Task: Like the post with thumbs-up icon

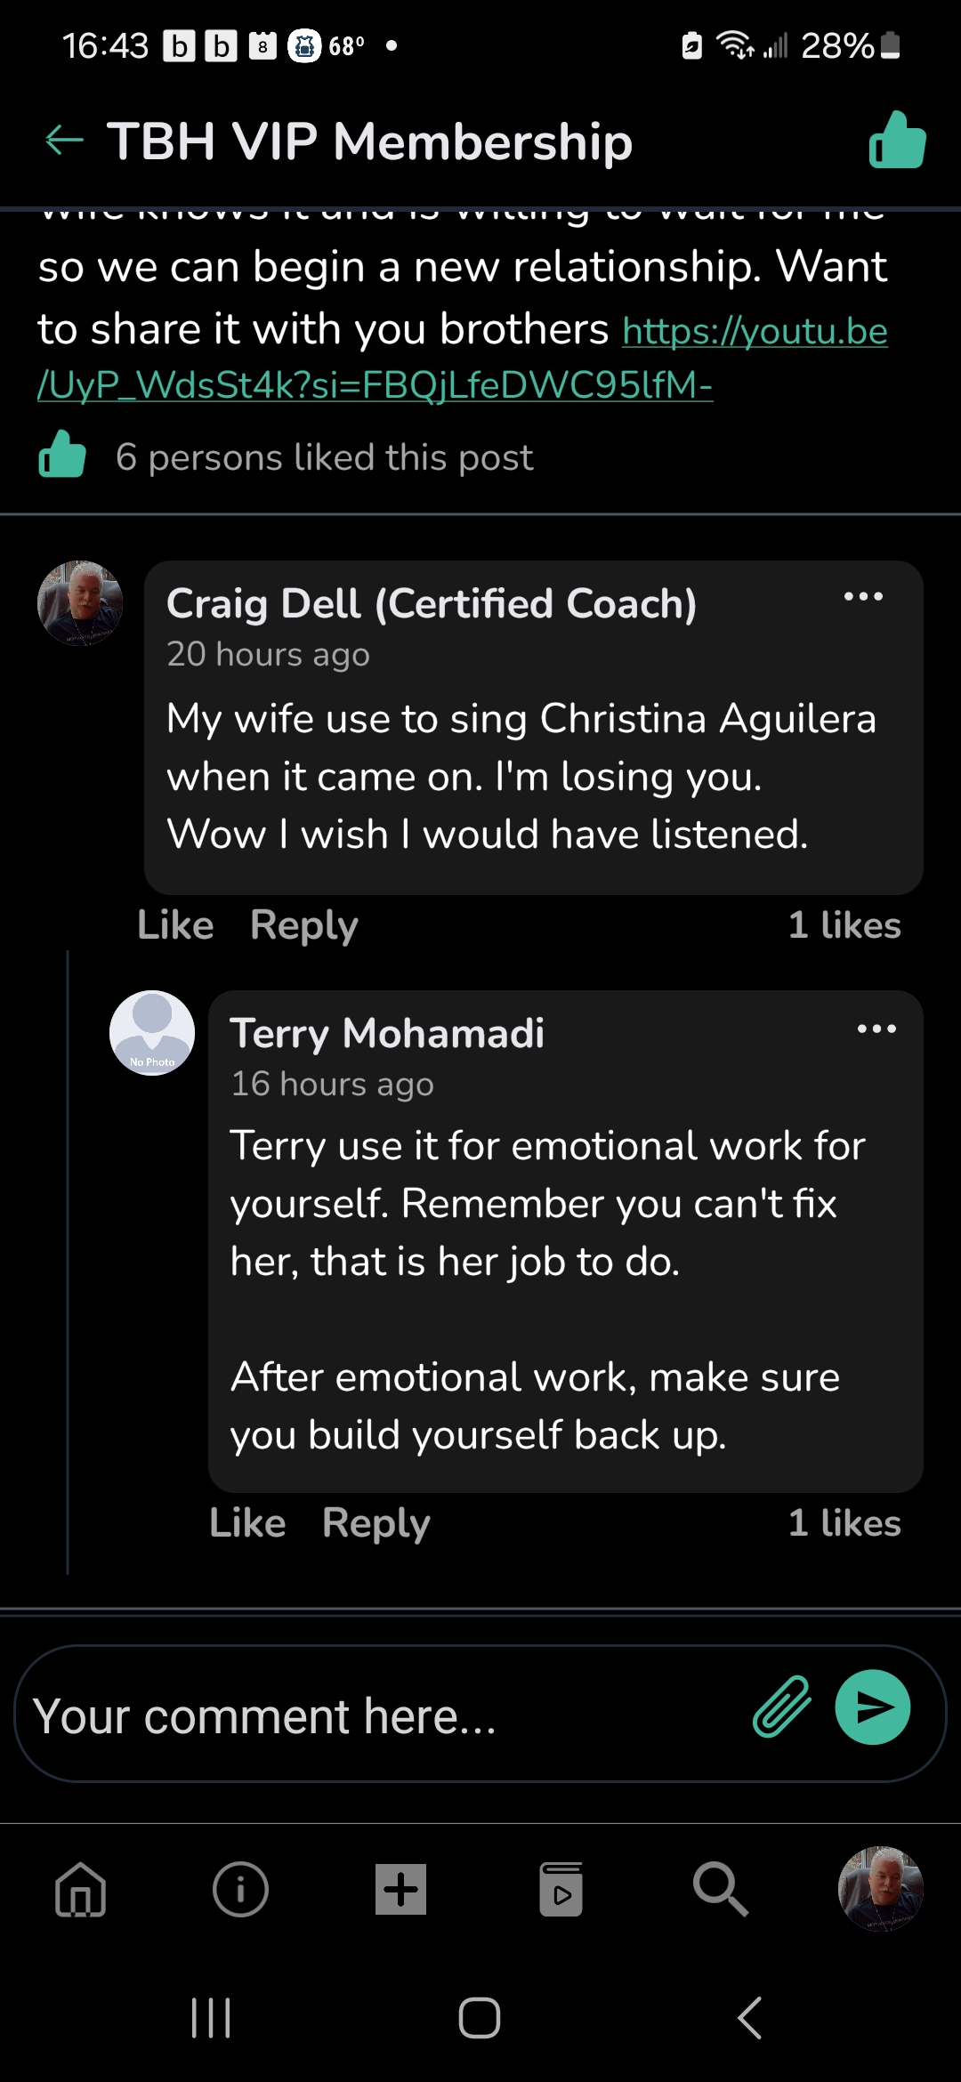Action: [x=62, y=456]
